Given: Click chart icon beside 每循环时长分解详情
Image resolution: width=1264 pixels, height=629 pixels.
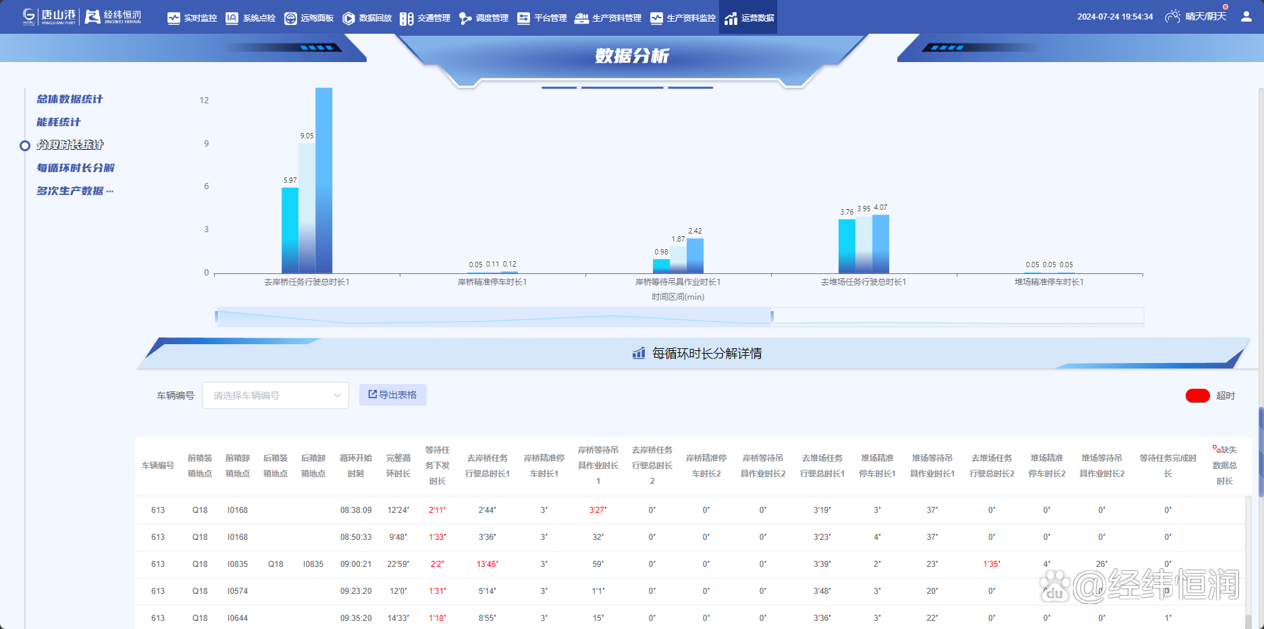Looking at the screenshot, I should point(639,353).
